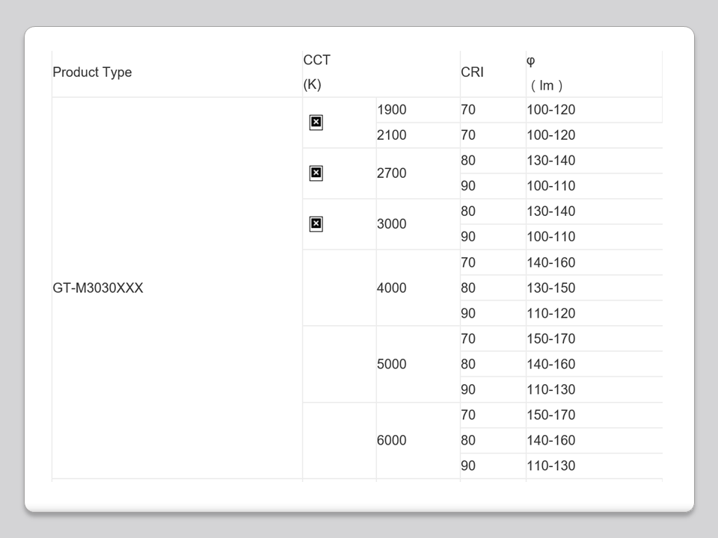Click the broken image icon beside 2700
Viewport: 718px width, 538px height.
[316, 173]
